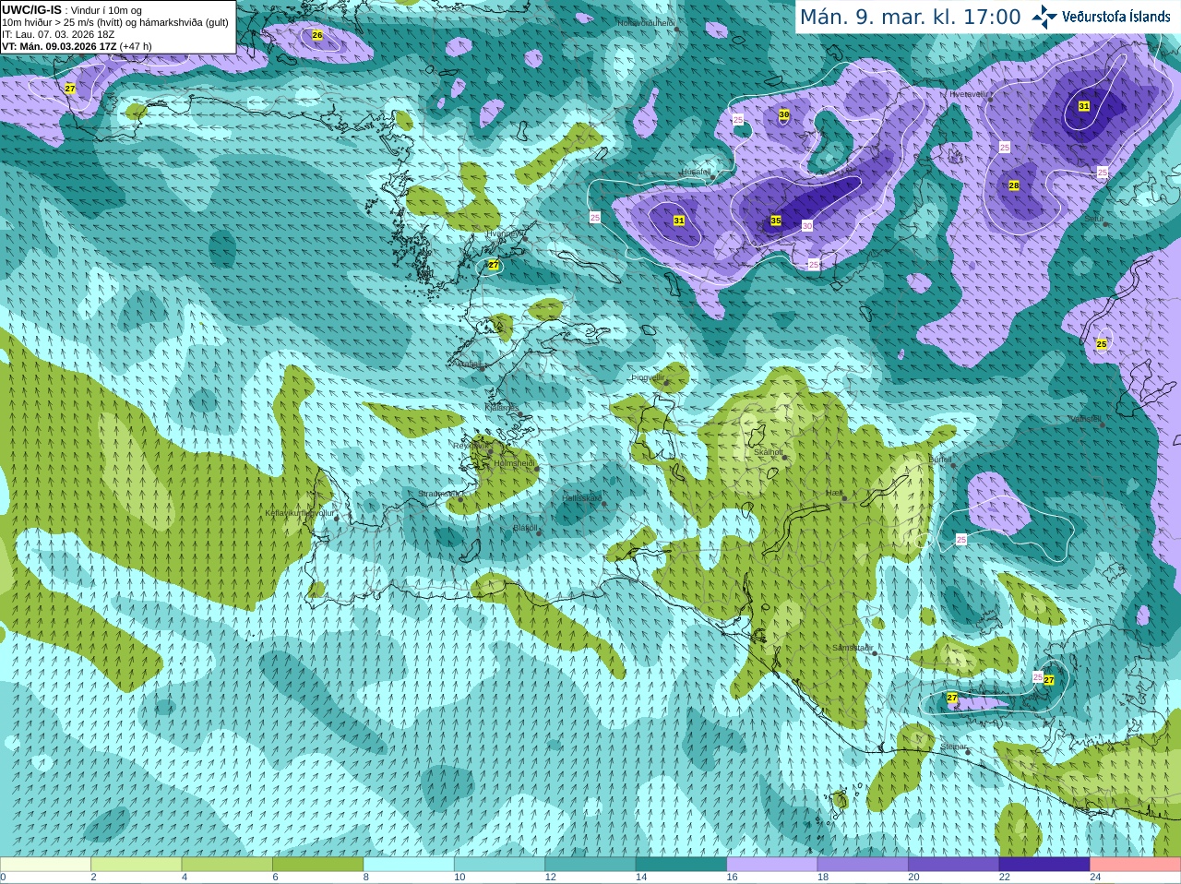The height and width of the screenshot is (884, 1181).
Task: Click the Hvanneyri station label
Action: (504, 234)
